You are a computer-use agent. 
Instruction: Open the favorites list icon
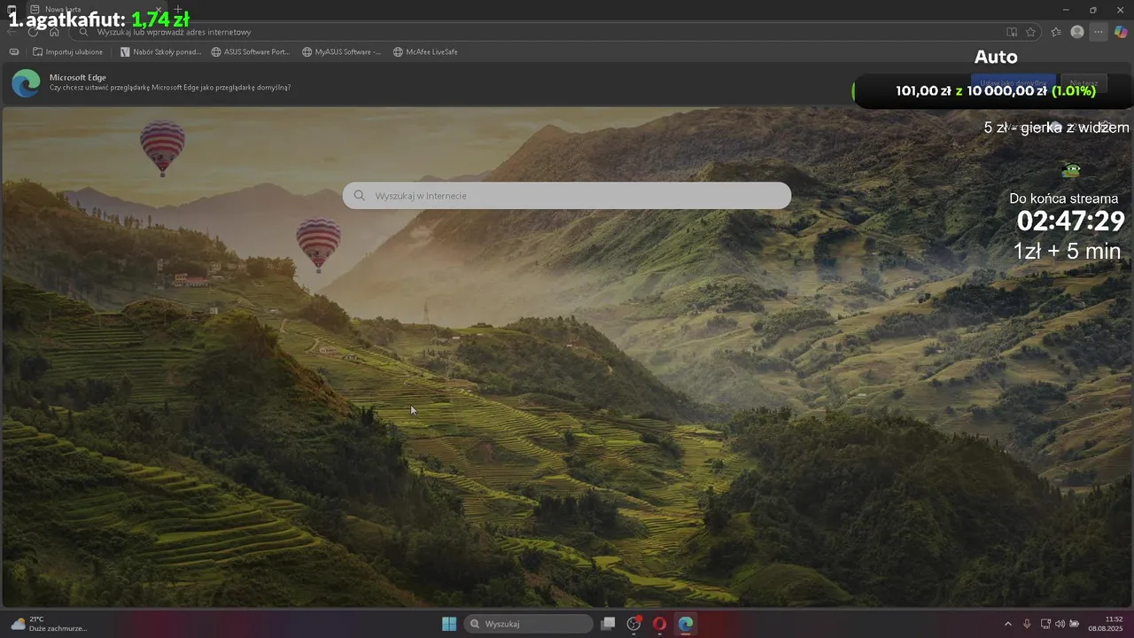coord(1056,32)
